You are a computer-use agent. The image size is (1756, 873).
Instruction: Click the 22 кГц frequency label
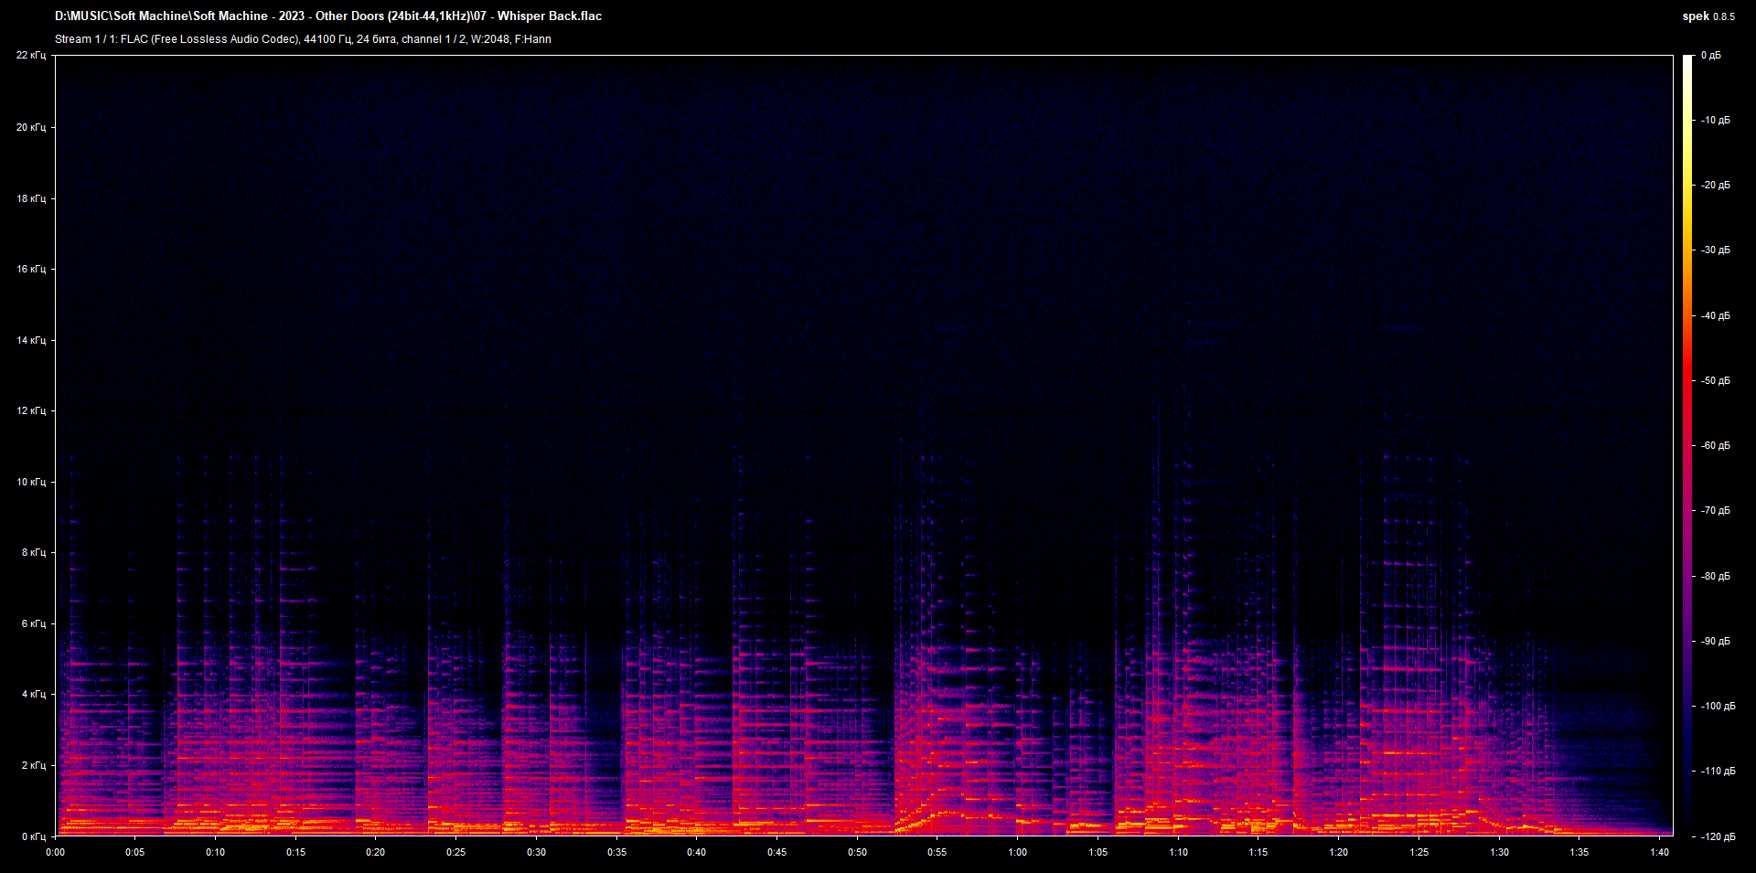tap(31, 56)
